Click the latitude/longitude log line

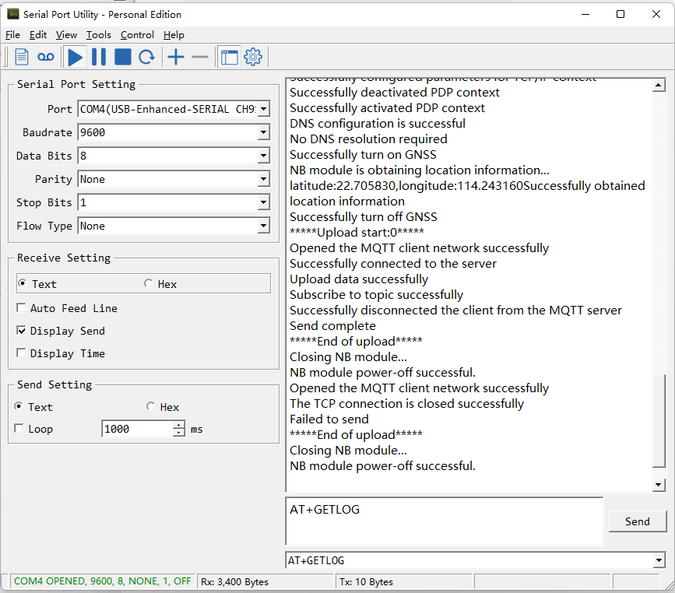pyautogui.click(x=467, y=193)
